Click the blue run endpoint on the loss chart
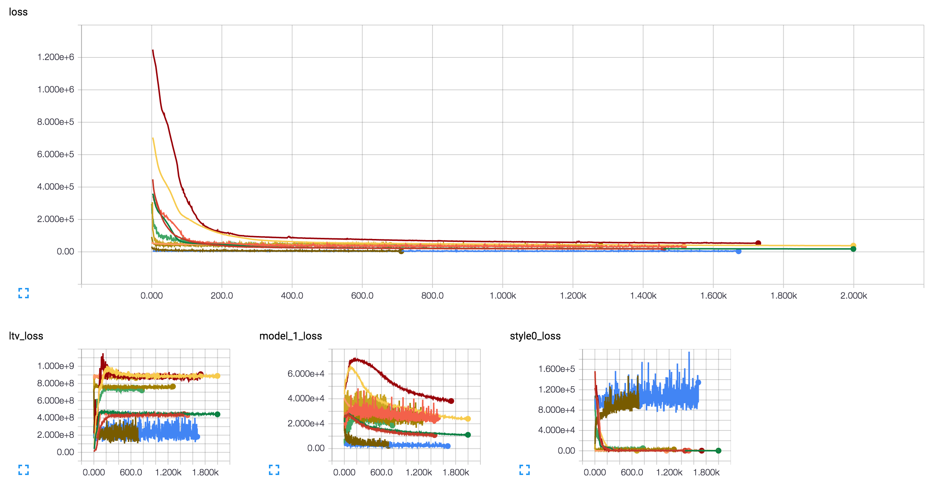Image resolution: width=949 pixels, height=489 pixels. [x=738, y=251]
